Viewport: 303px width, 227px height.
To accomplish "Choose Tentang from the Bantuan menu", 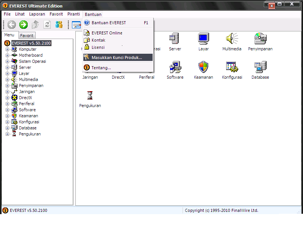I will click(x=118, y=68).
